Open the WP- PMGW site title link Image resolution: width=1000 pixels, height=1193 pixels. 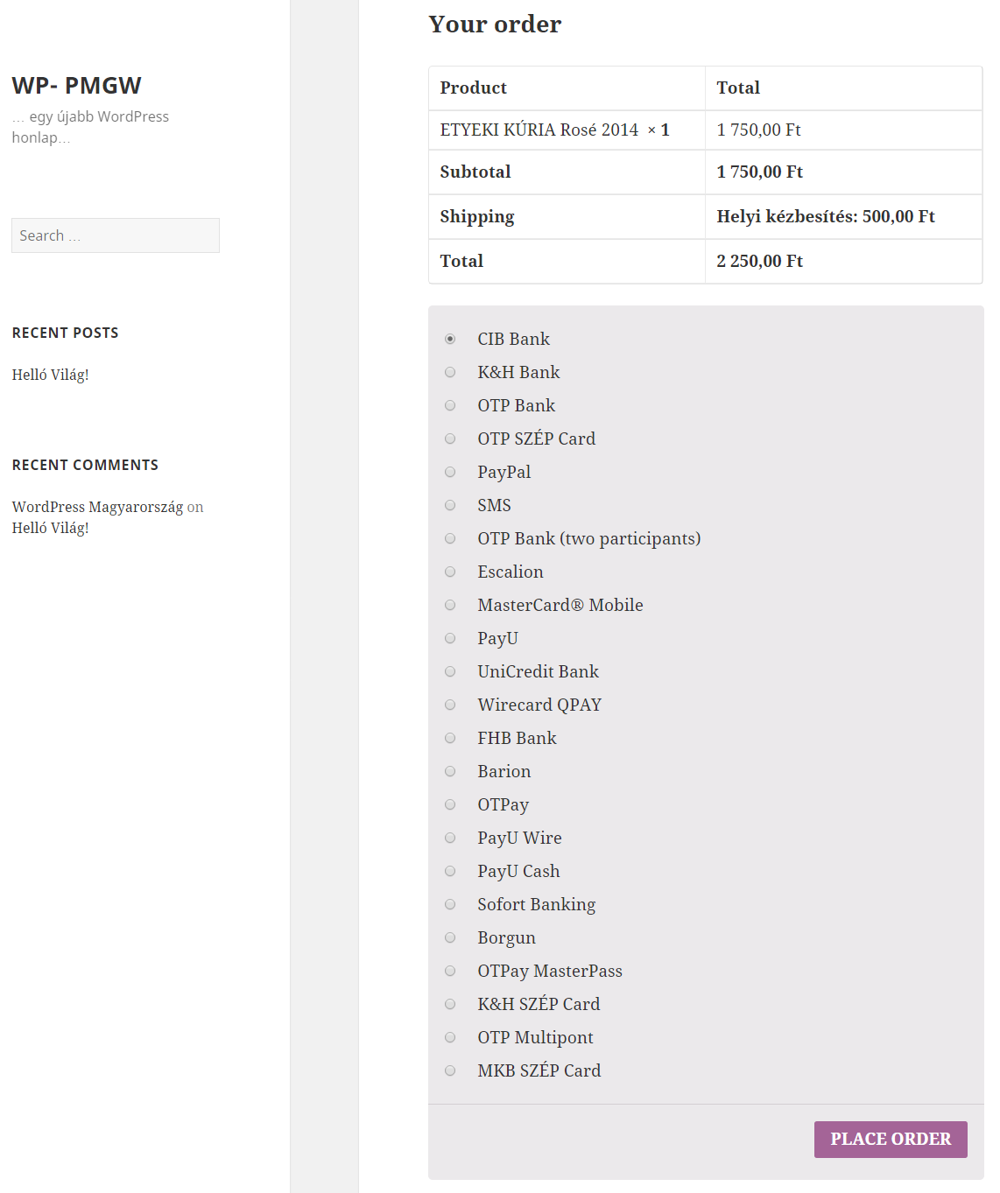pos(77,86)
